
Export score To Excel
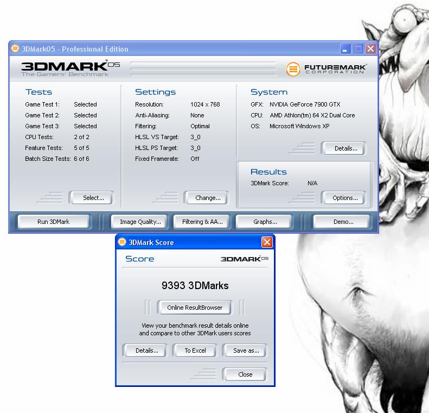click(195, 351)
